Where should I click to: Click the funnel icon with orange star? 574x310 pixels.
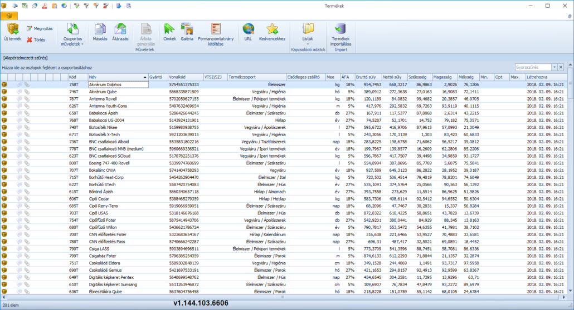point(96,6)
